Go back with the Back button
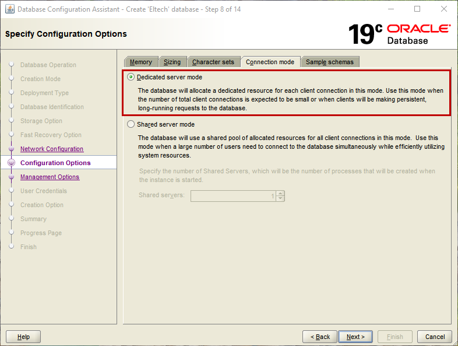Screen dimensions: 458x346 320,337
